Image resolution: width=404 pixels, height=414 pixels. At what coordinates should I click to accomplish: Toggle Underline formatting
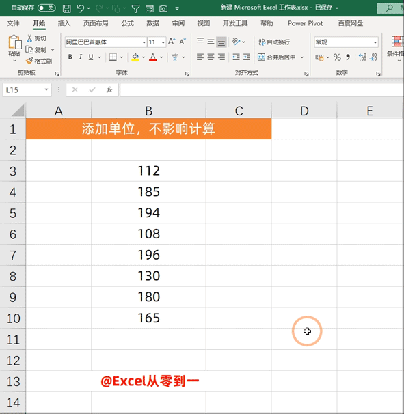91,57
